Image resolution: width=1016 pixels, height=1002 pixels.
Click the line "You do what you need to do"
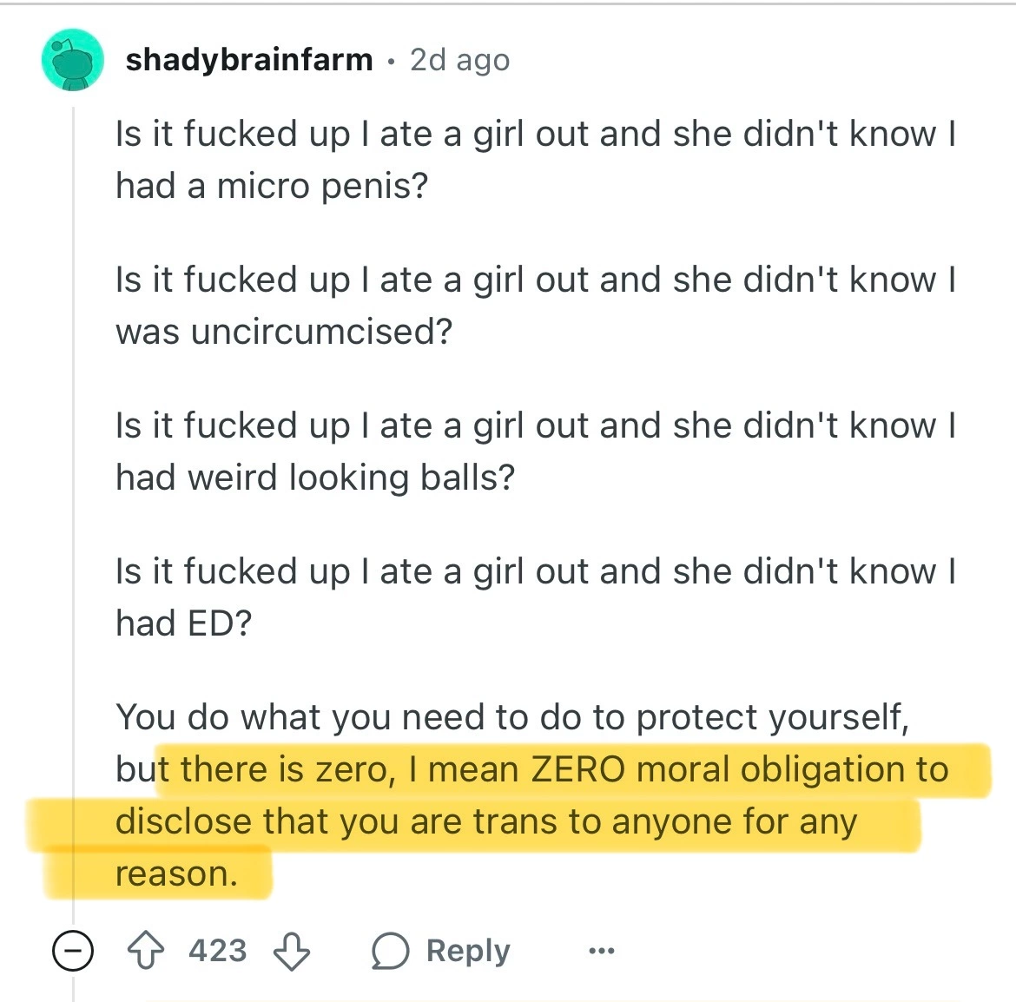click(x=512, y=717)
